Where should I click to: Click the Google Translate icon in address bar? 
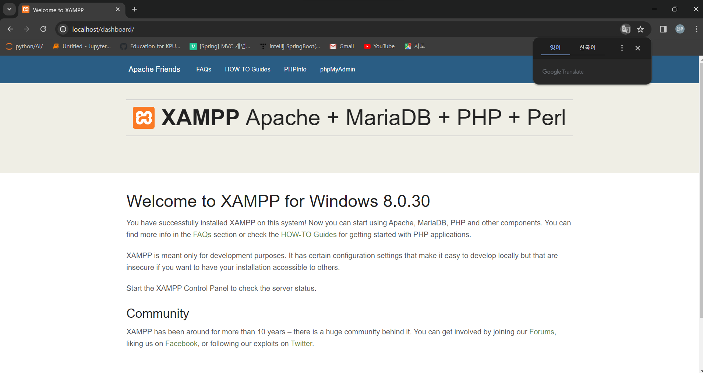click(x=626, y=29)
